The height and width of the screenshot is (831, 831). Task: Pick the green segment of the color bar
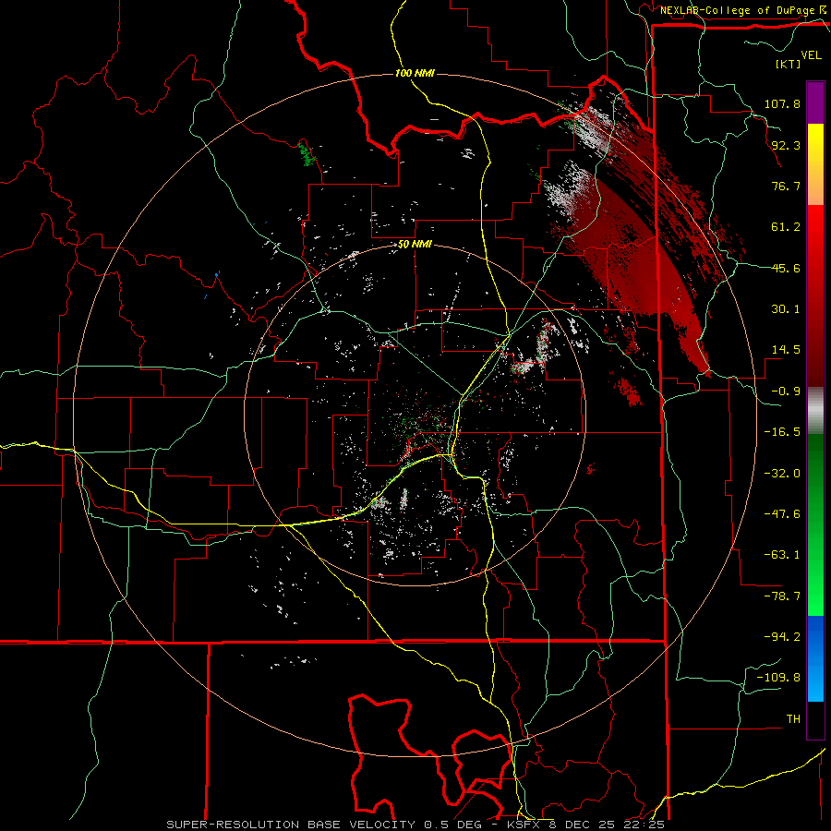pos(815,524)
